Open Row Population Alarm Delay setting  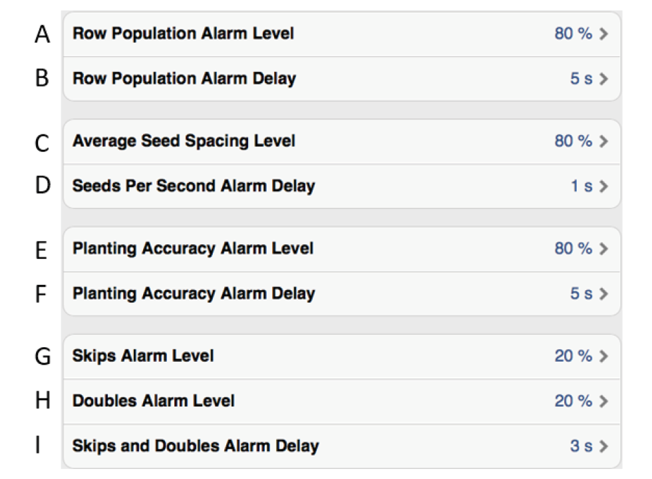click(x=184, y=79)
